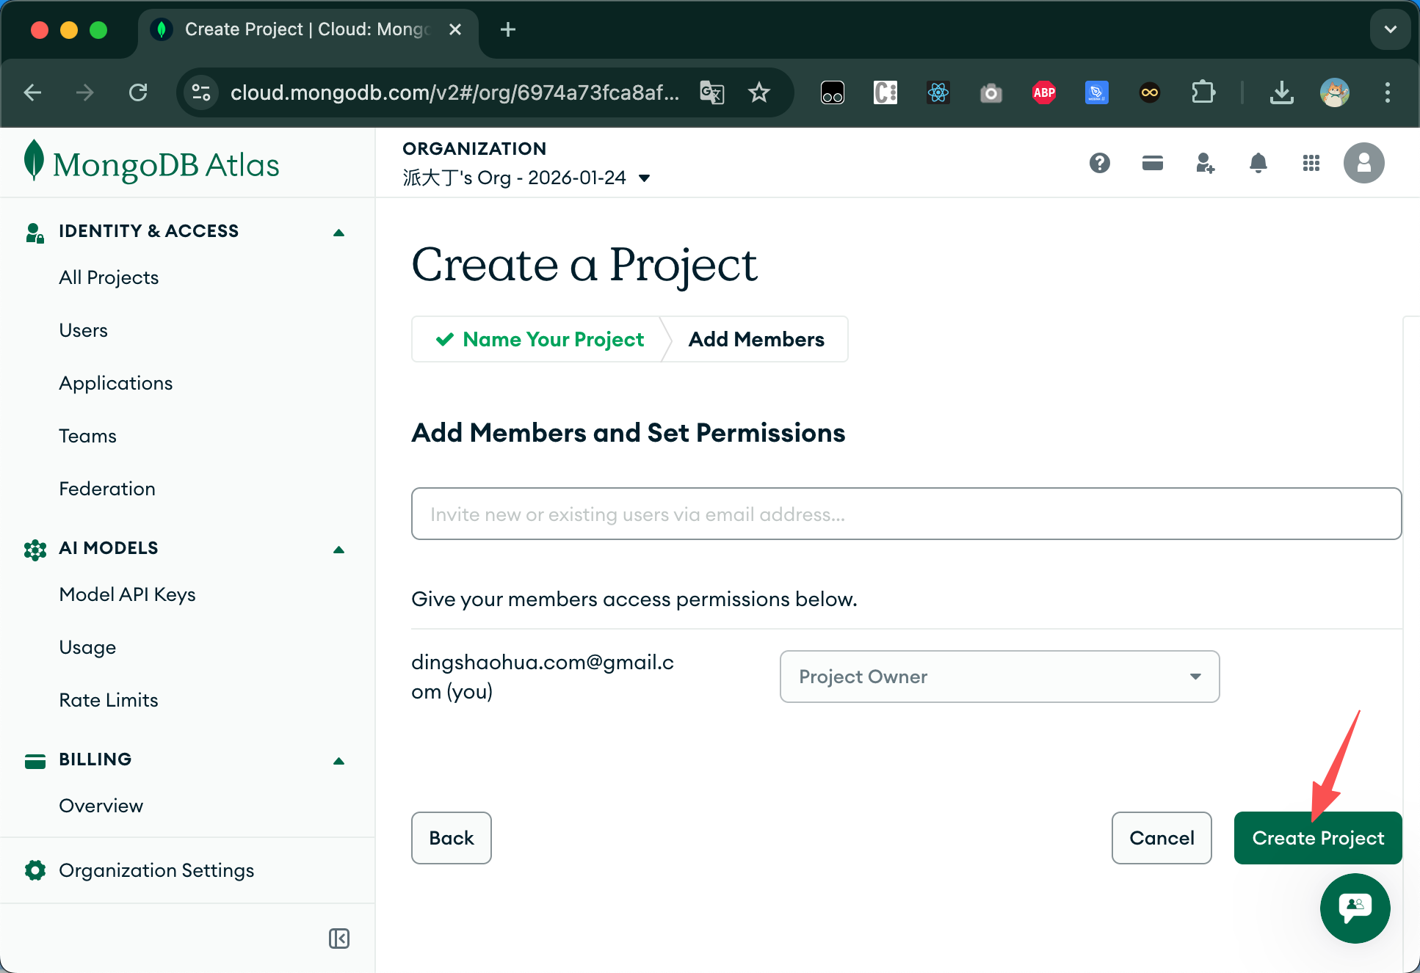Open Model API Keys page

click(127, 594)
